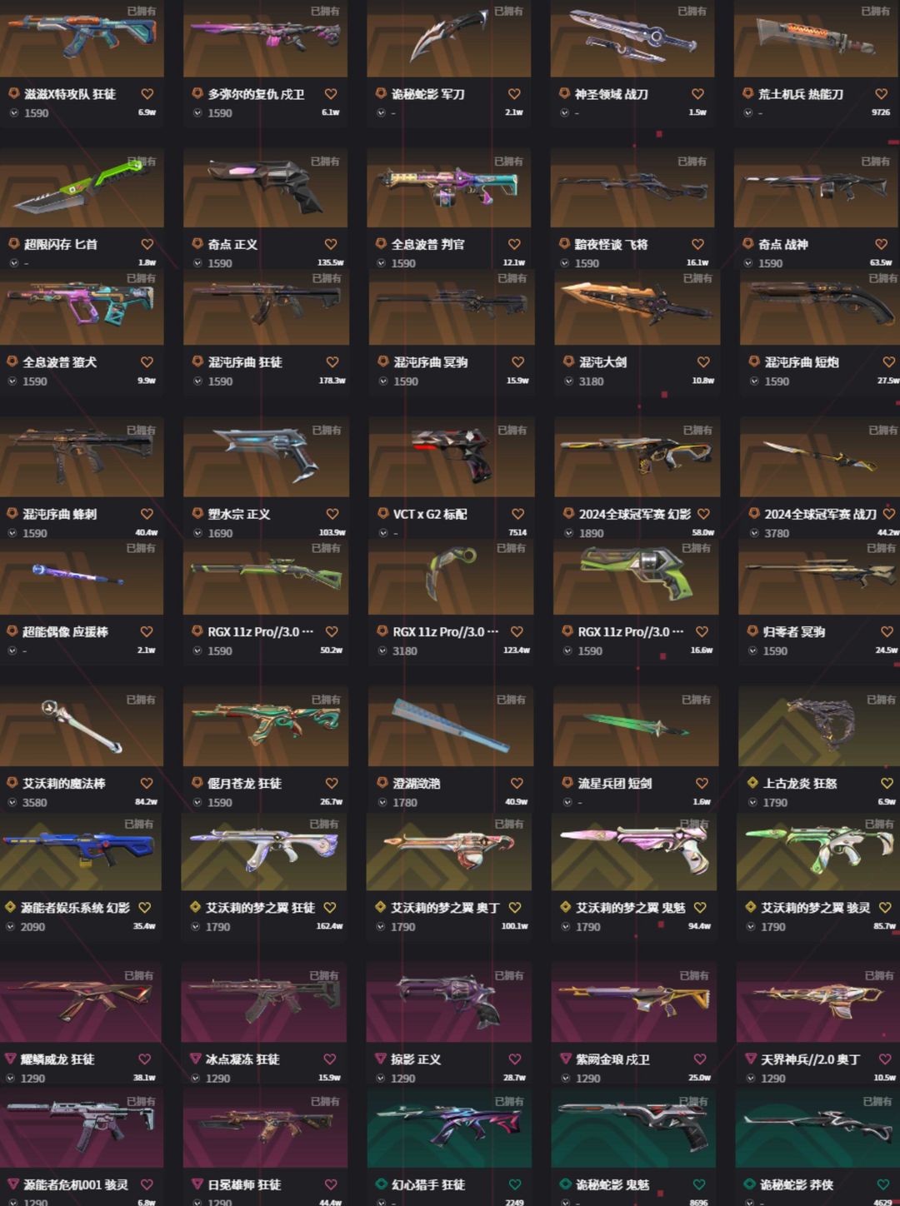This screenshot has height=1206, width=900.
Task: Toggle favorite heart for VCT x G2 标配
Action: [x=517, y=514]
